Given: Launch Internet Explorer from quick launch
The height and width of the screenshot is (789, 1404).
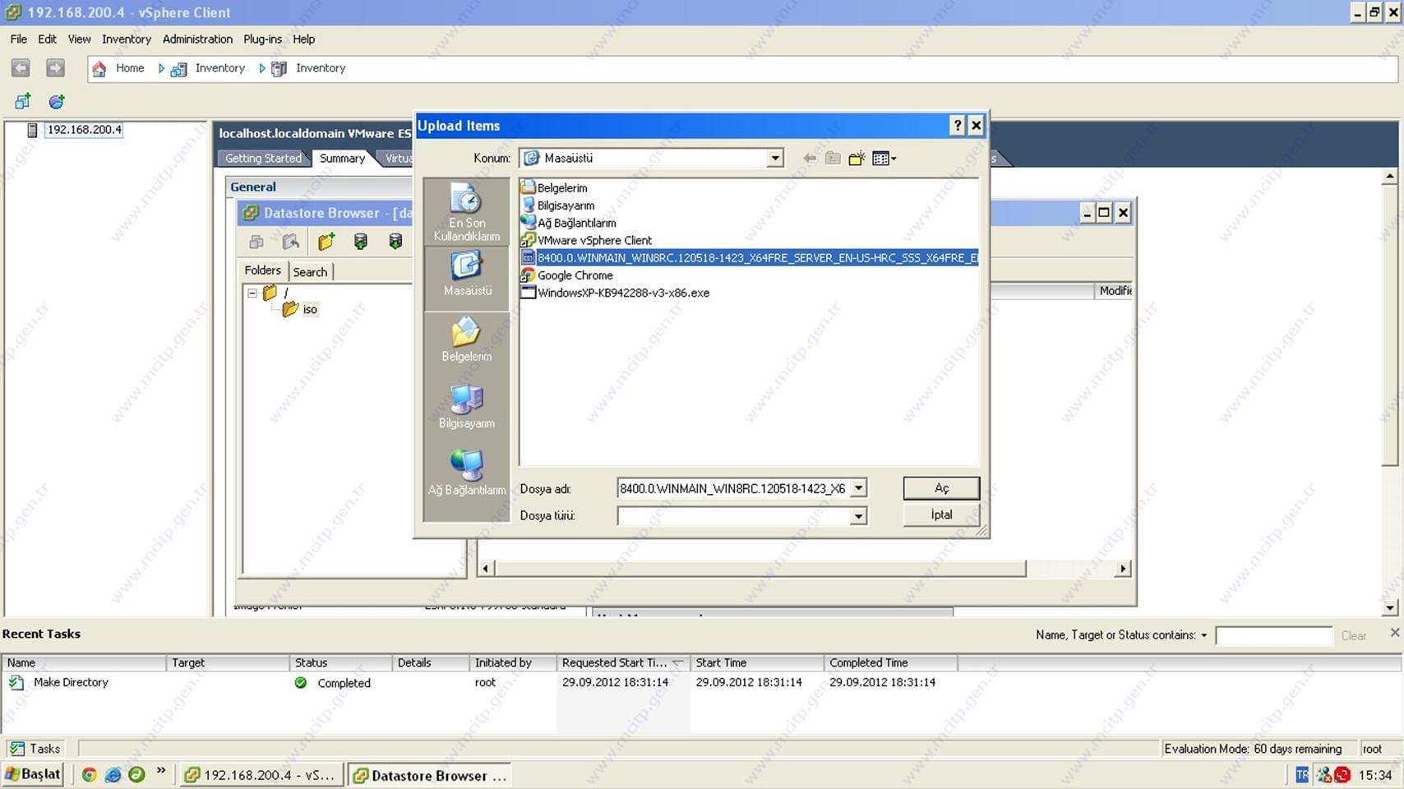Looking at the screenshot, I should pyautogui.click(x=113, y=774).
